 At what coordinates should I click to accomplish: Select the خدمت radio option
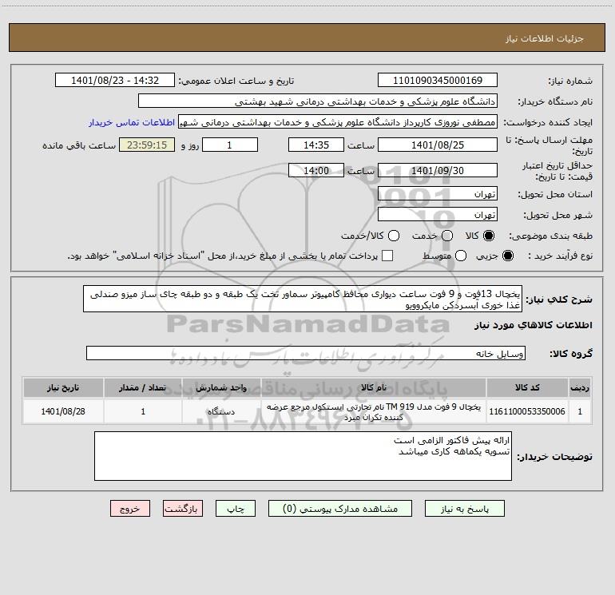click(x=447, y=236)
